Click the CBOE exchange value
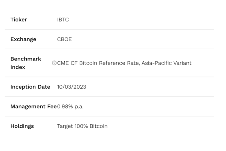226x151 pixels. 64,39
